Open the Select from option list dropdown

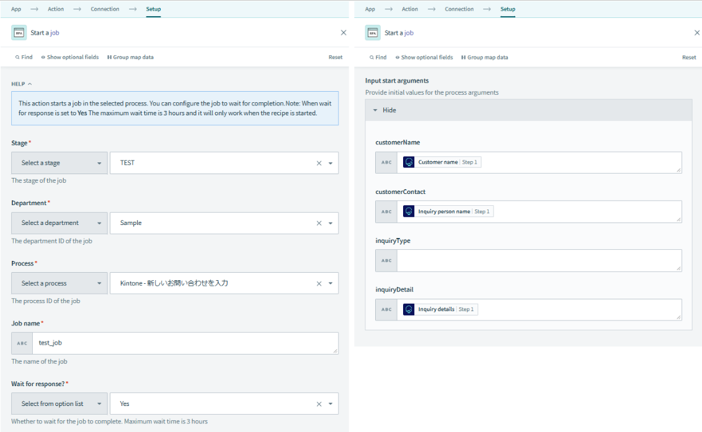coord(60,403)
